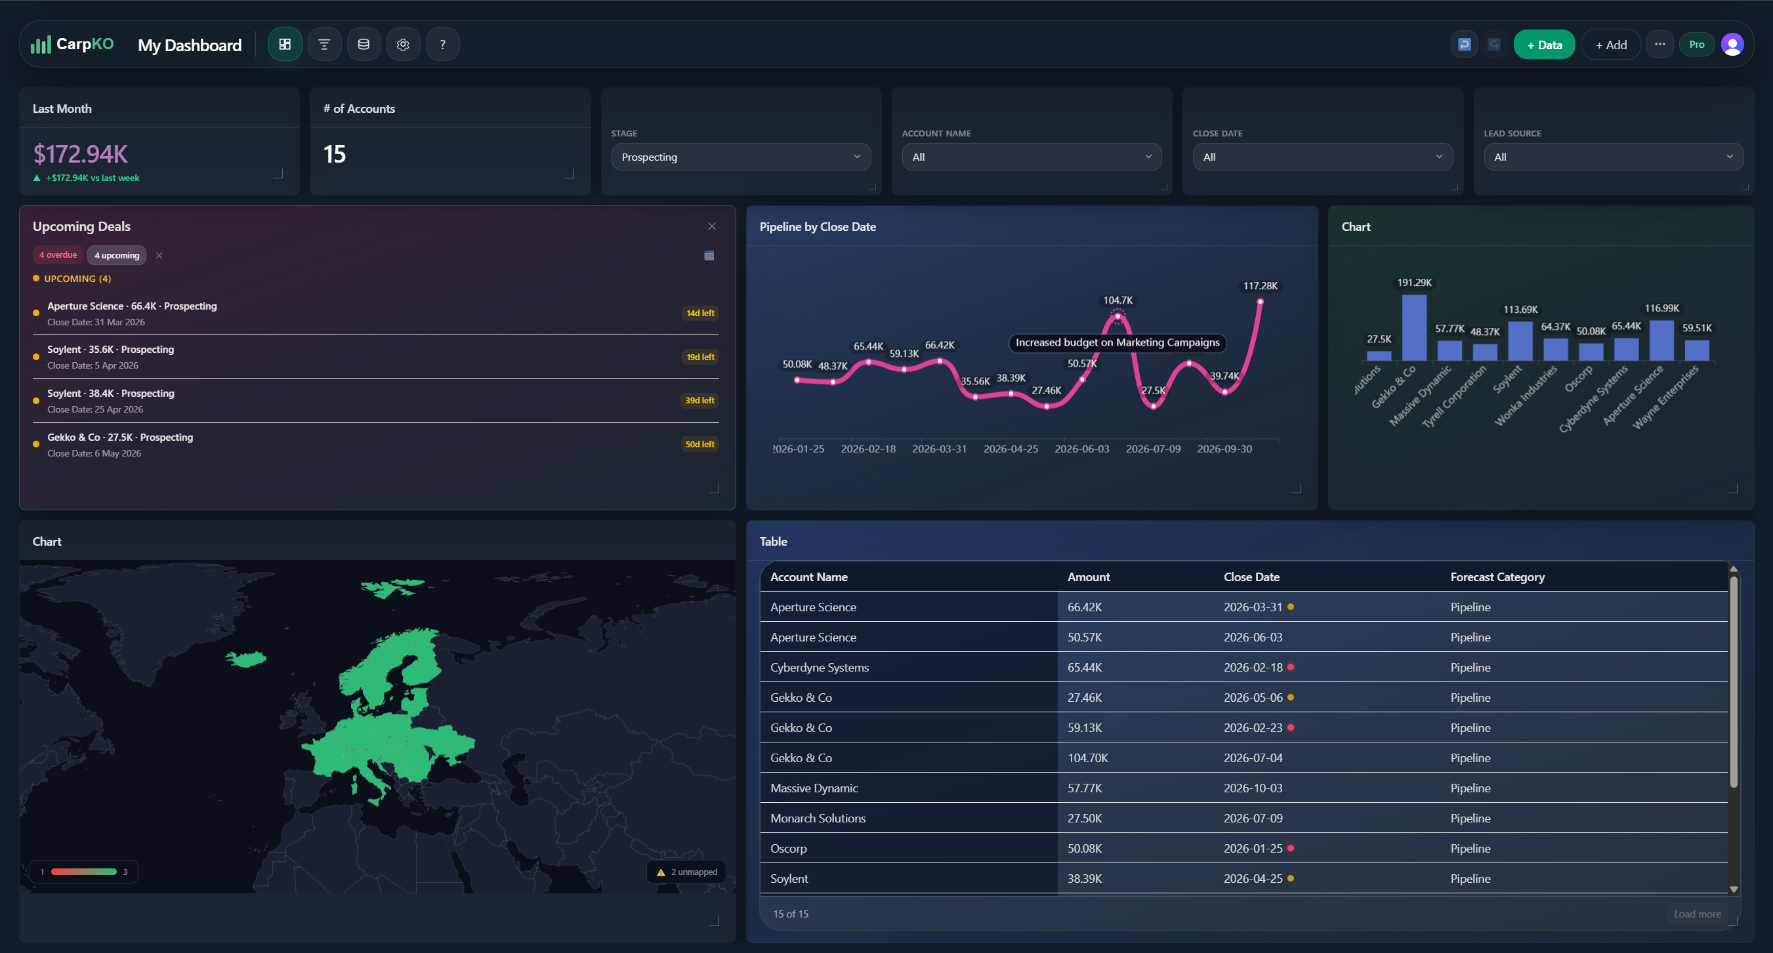Click the user profile avatar
This screenshot has width=1773, height=953.
[1732, 45]
